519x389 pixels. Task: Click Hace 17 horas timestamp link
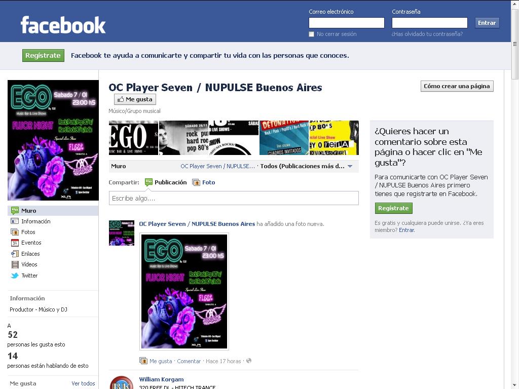click(x=224, y=361)
